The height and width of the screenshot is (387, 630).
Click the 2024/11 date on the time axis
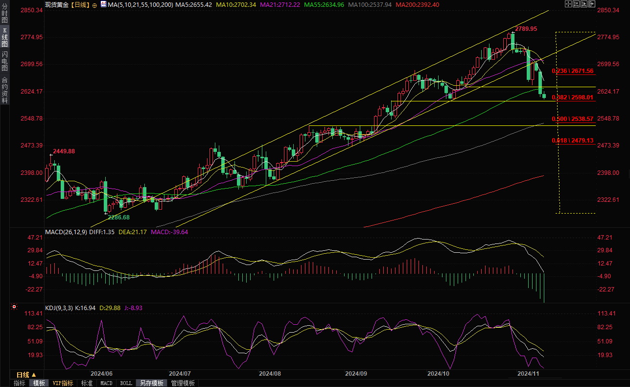click(x=528, y=373)
